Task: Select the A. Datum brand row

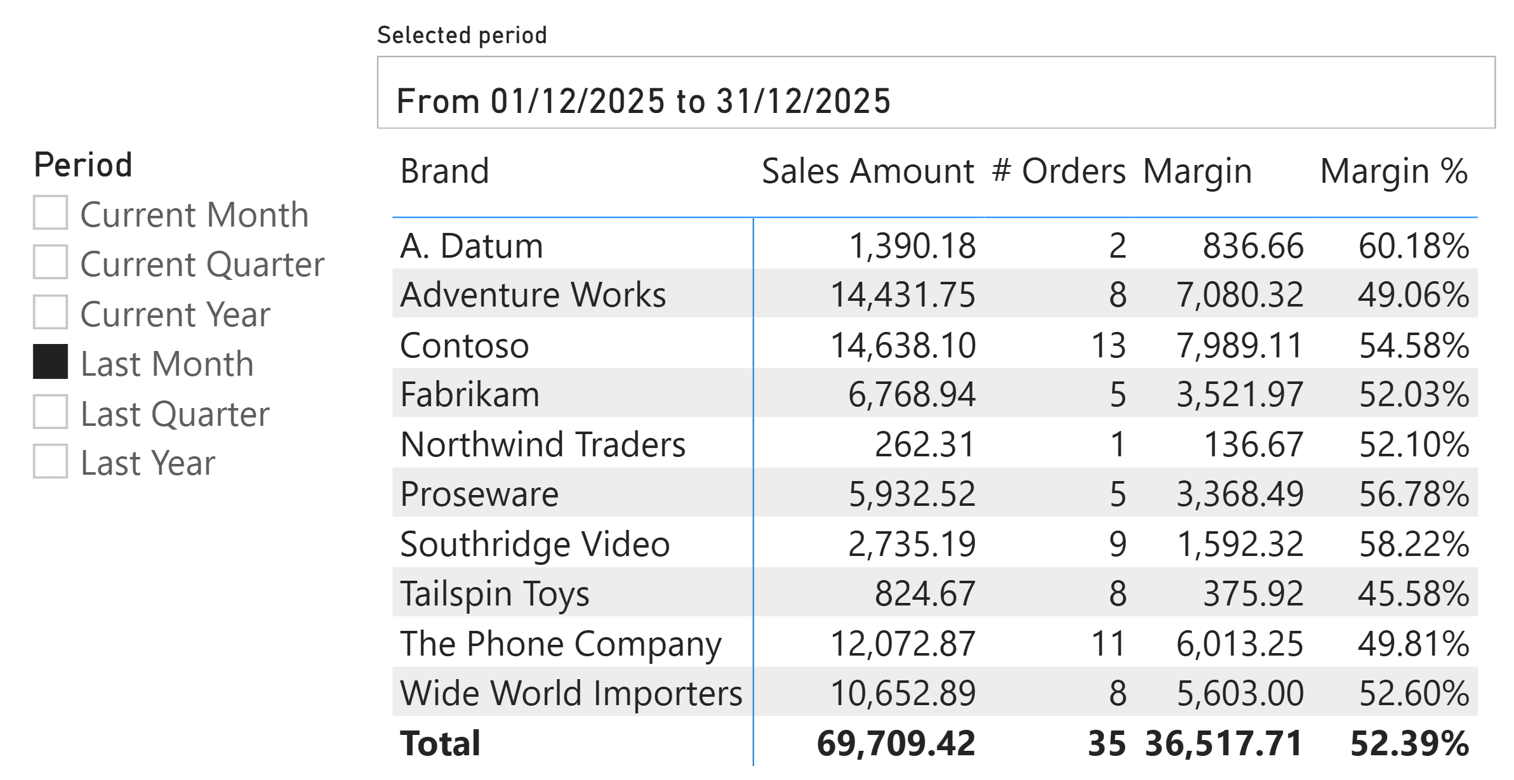Action: 472,246
